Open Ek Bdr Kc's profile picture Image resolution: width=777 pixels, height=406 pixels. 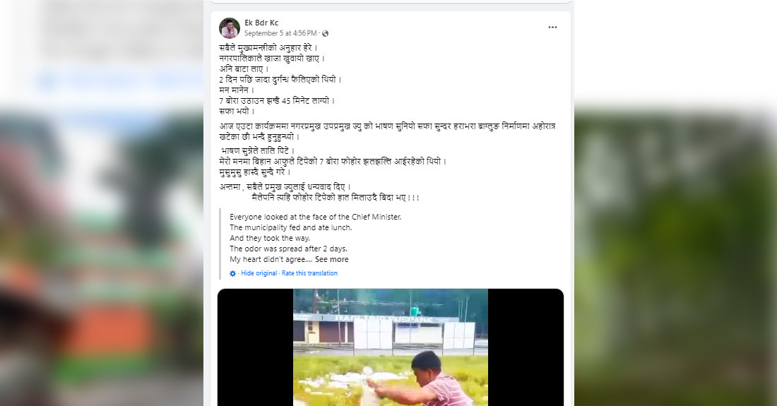pyautogui.click(x=230, y=28)
